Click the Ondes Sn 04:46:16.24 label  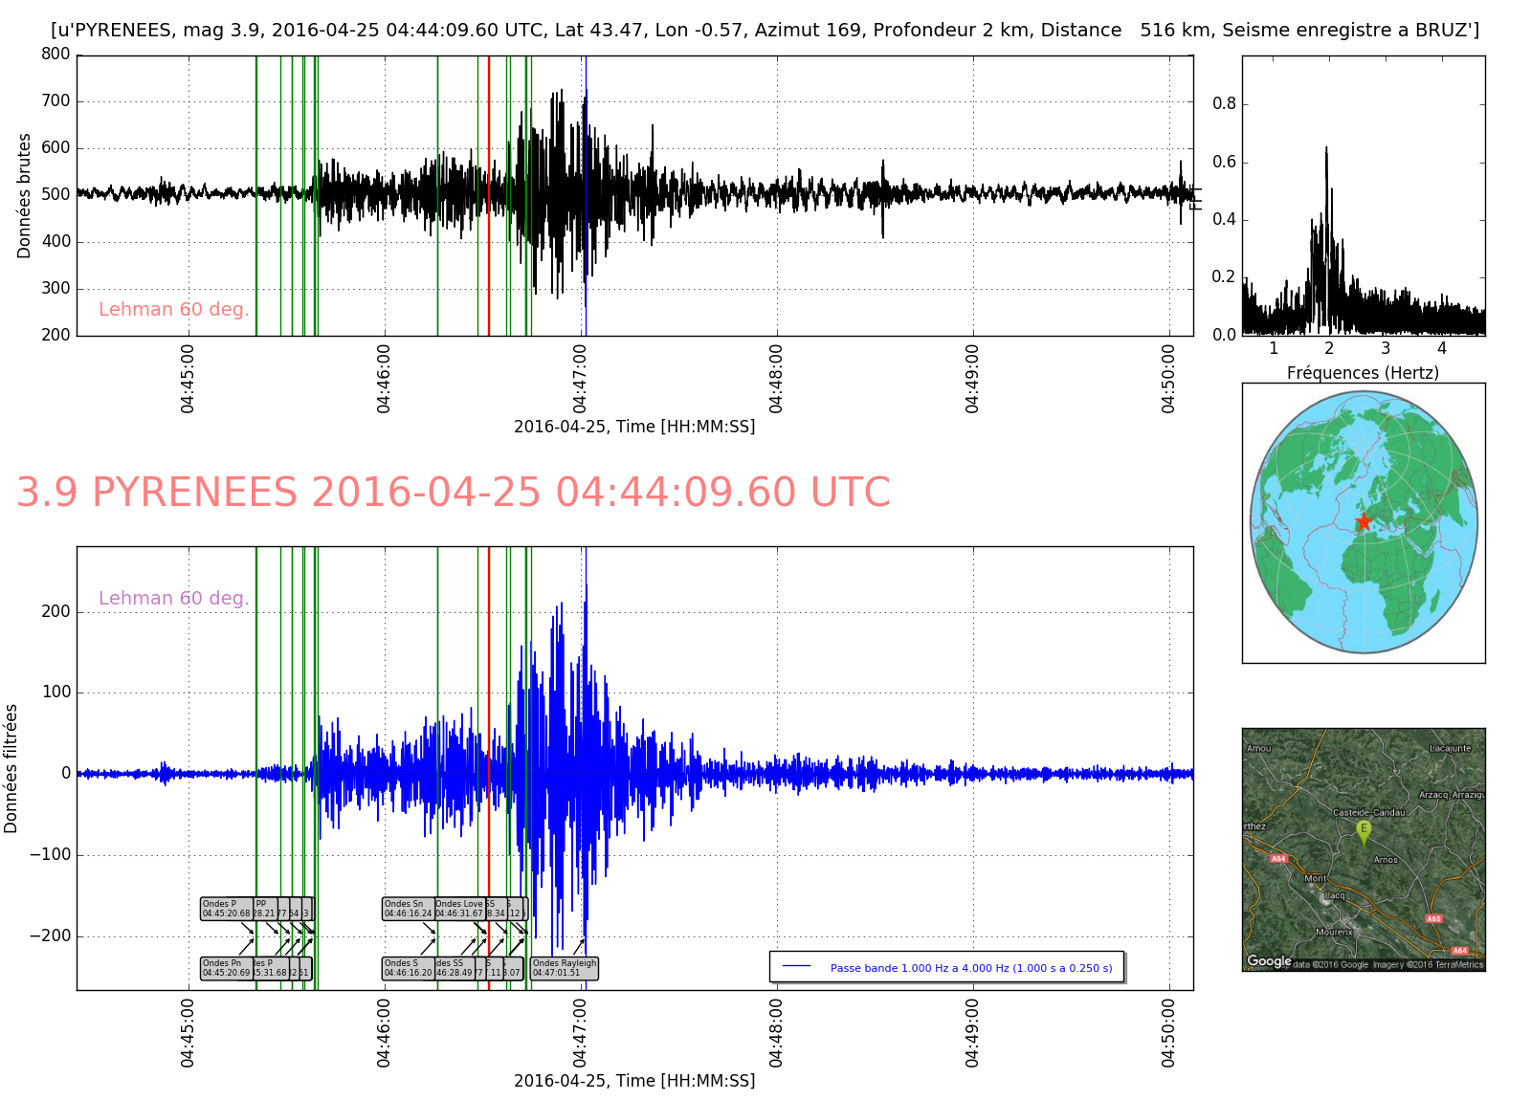(408, 909)
